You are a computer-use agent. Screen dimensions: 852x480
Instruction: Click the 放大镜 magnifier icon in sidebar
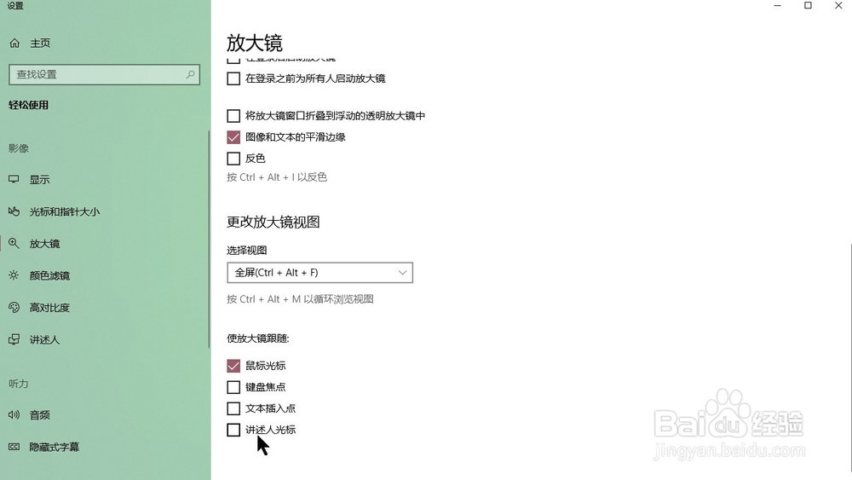point(14,244)
